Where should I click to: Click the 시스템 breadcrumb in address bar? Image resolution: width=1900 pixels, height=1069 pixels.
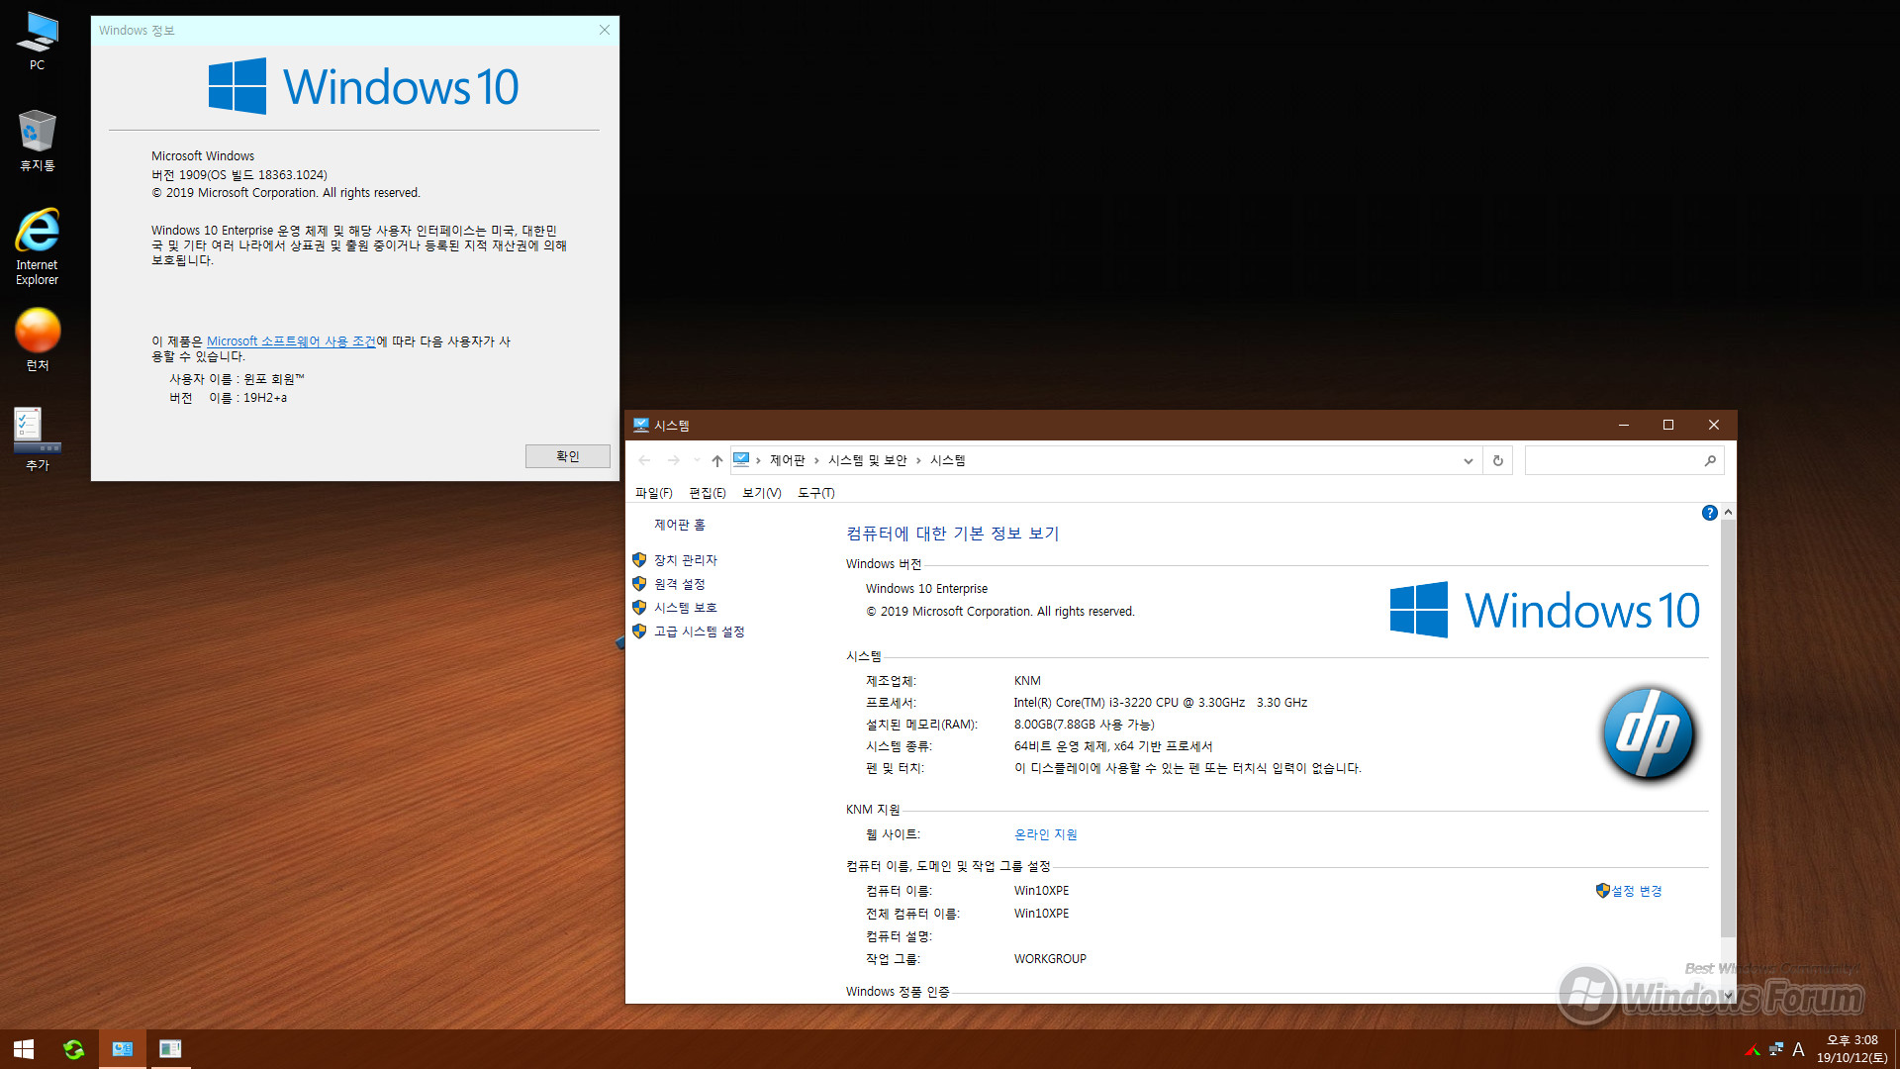tap(948, 460)
